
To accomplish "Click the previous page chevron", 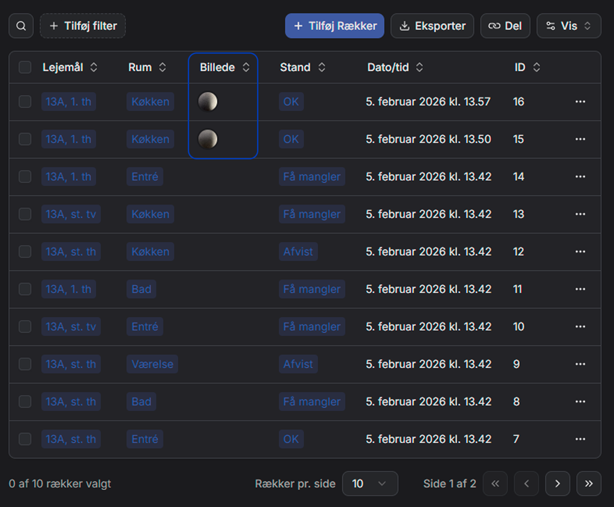I will [527, 483].
